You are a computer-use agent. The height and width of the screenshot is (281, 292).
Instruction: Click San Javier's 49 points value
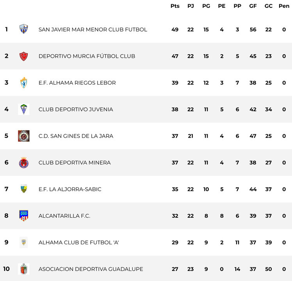point(175,30)
